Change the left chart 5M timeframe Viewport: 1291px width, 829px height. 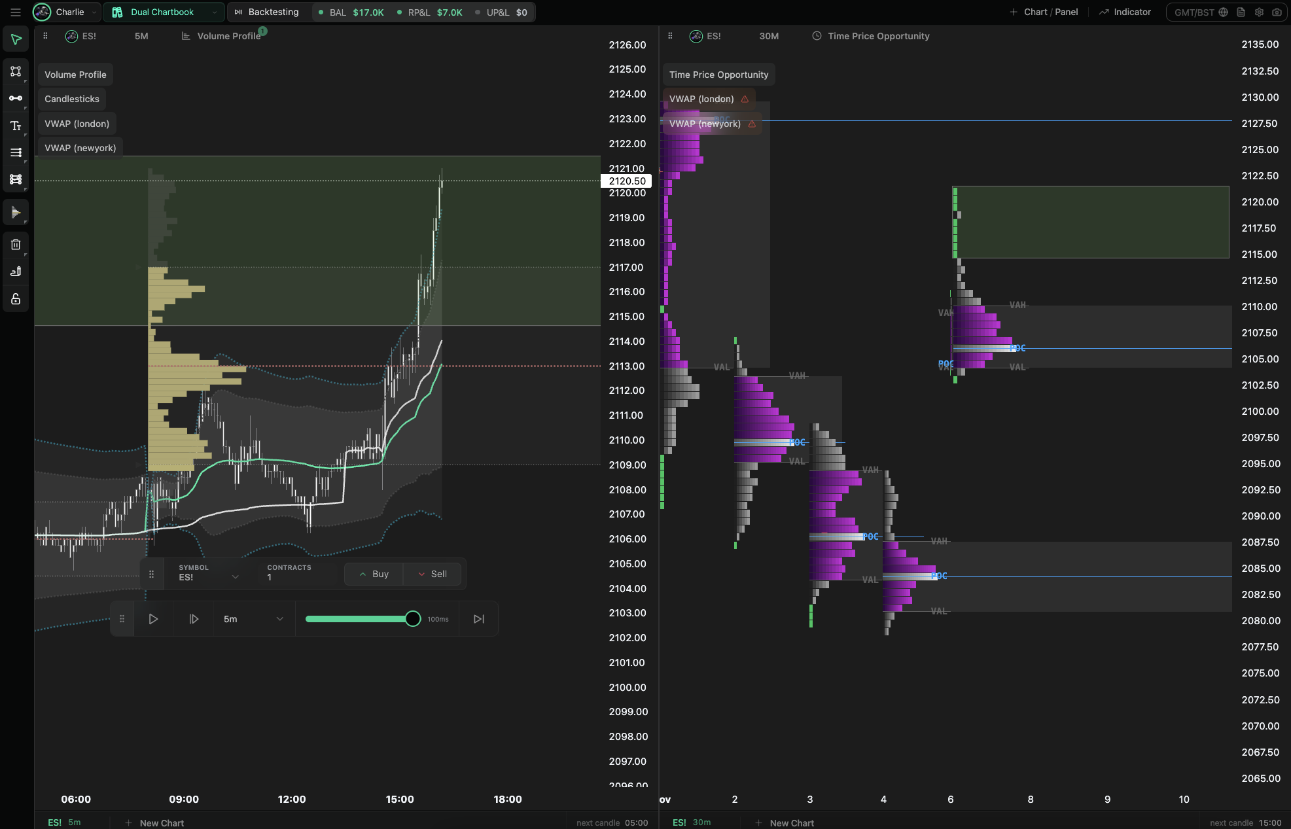coord(141,36)
